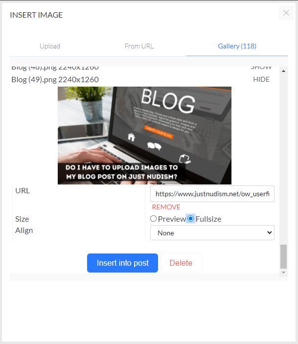Click the Blog (49) image thumbnail

pos(144,136)
